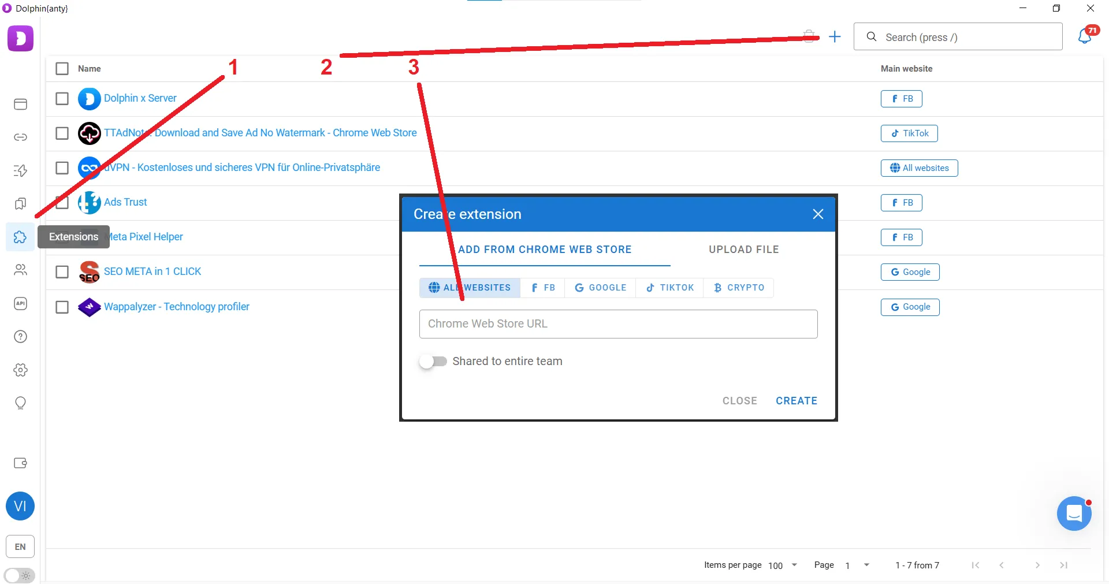This screenshot has width=1109, height=584.
Task: Open the help question mark icon
Action: click(20, 336)
